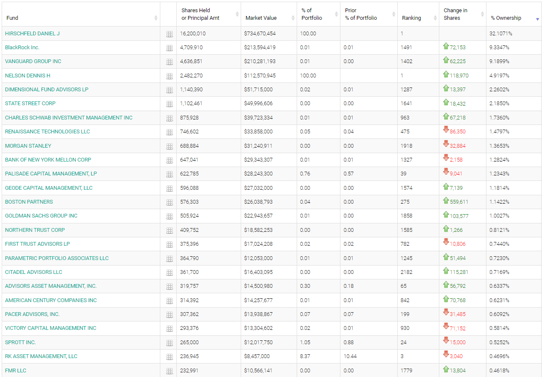
Task: Open grid icon in CHARLES SCHWAB row
Action: [170, 118]
